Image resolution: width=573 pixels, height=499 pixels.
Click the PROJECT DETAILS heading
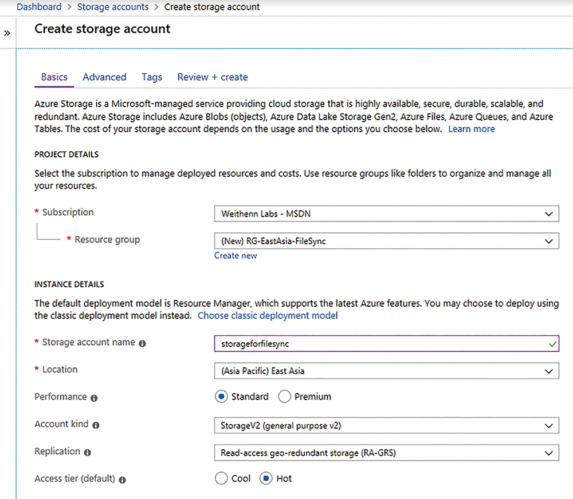66,155
